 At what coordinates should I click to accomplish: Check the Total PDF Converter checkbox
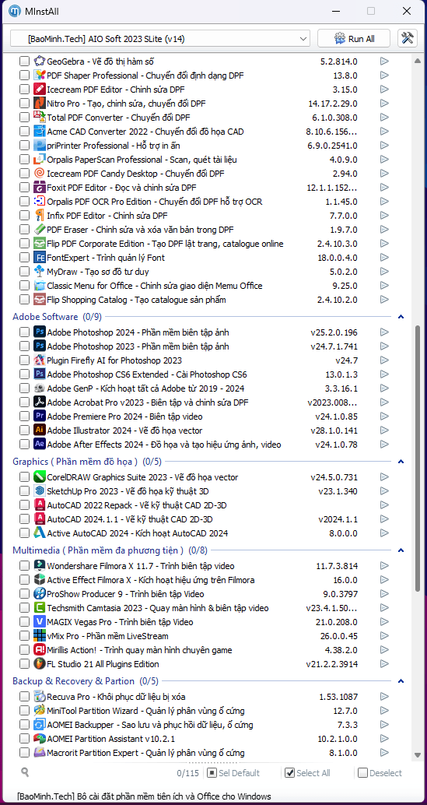25,117
